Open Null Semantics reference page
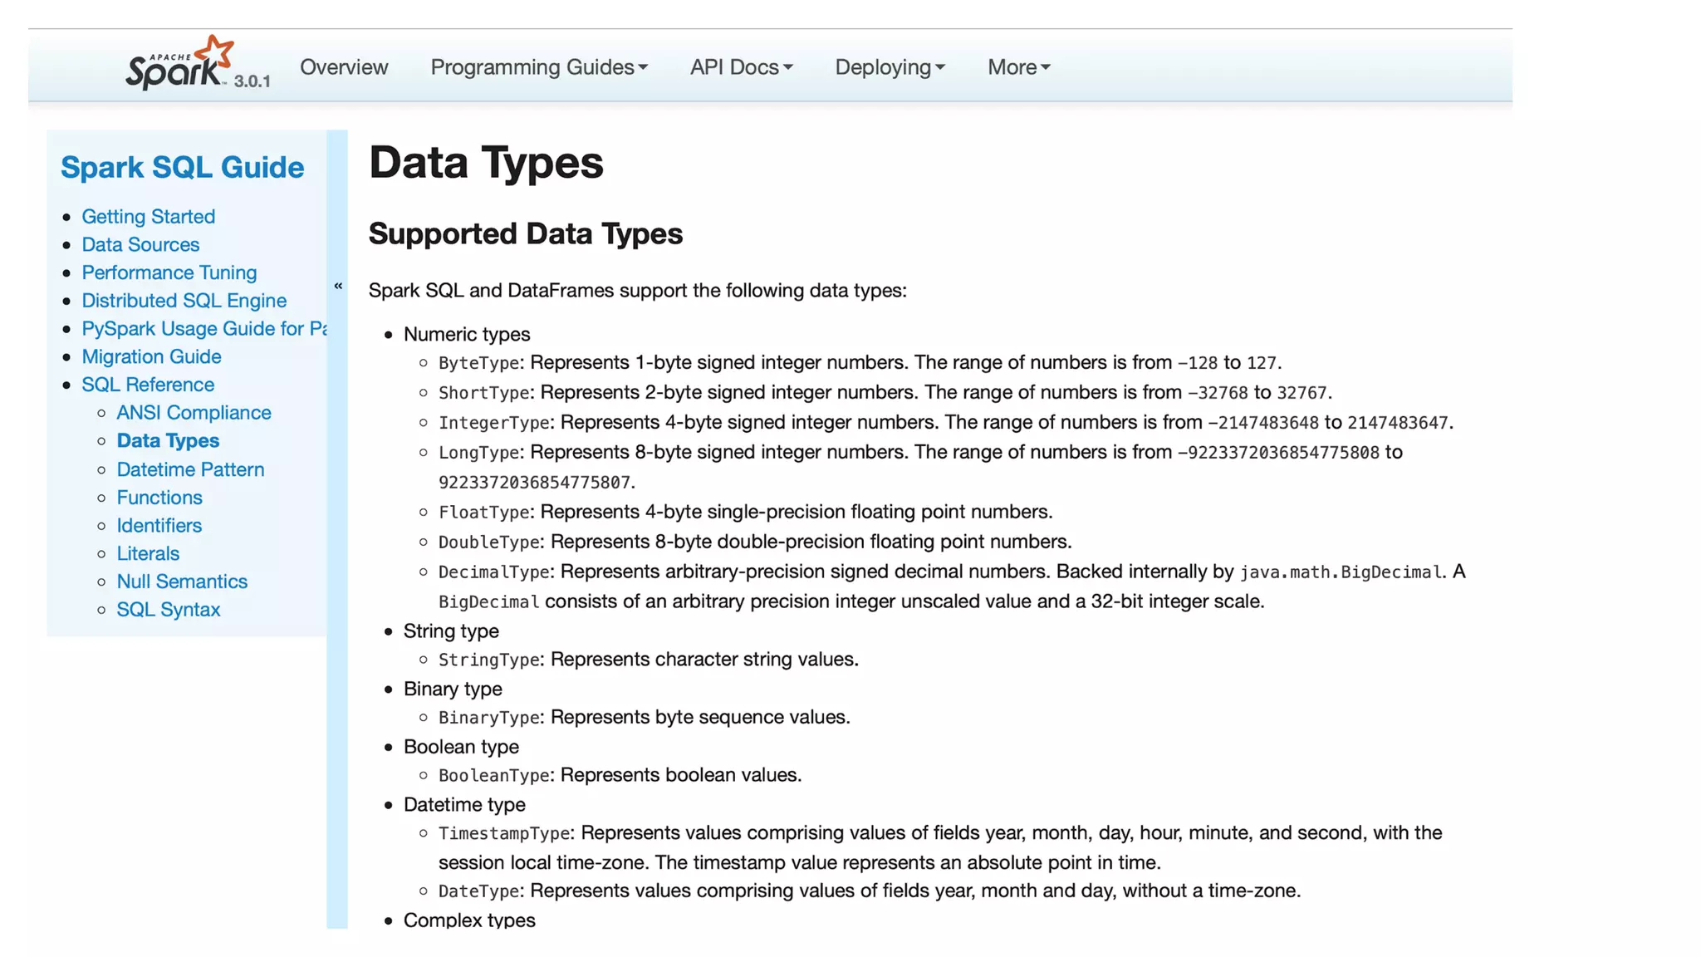The height and width of the screenshot is (957, 1701). (x=182, y=582)
